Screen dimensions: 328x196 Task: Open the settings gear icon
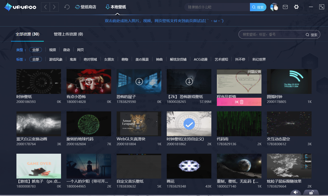tap(296, 7)
